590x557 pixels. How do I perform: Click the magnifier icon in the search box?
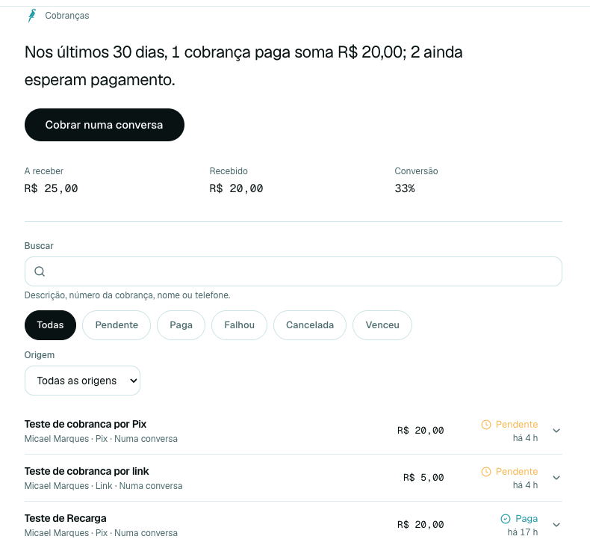pyautogui.click(x=40, y=271)
